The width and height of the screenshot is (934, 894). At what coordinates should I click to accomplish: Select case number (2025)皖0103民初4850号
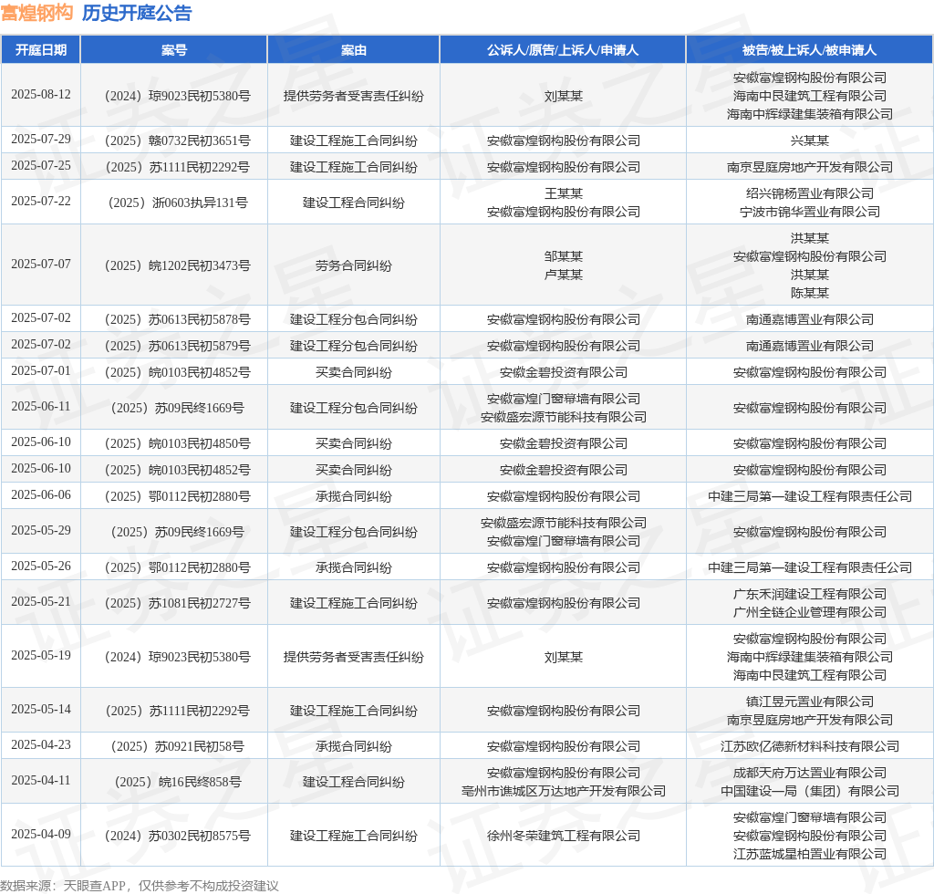(x=178, y=443)
